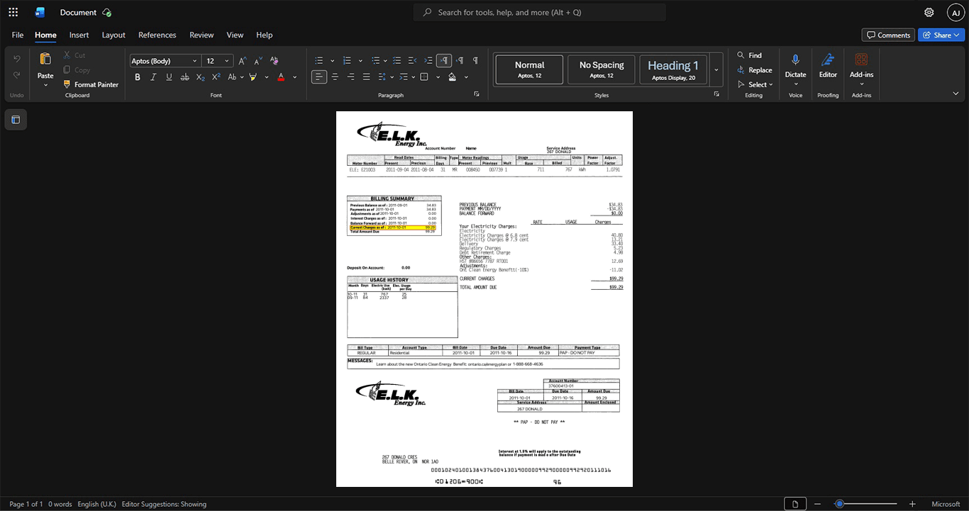Switch to the View tab
Image resolution: width=969 pixels, height=511 pixels.
pos(235,35)
